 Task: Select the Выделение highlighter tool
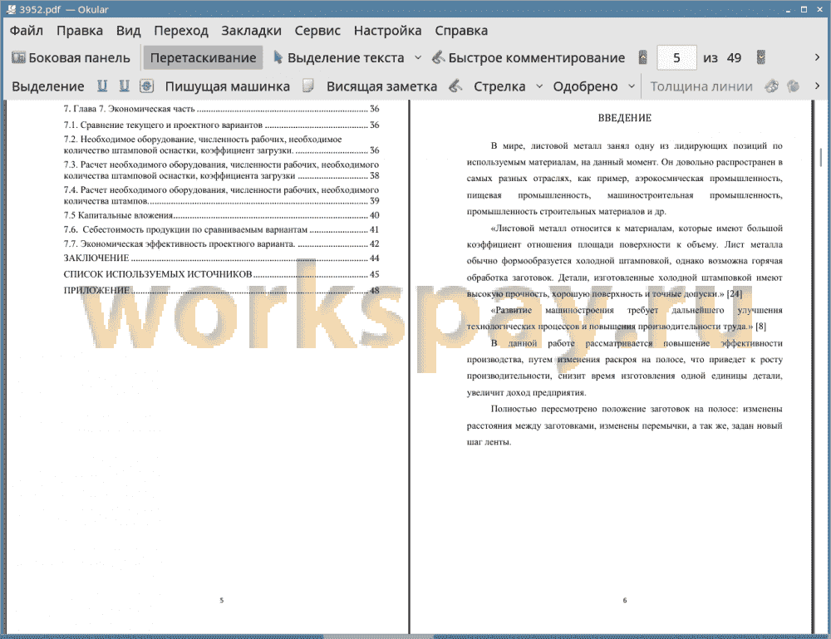47,86
